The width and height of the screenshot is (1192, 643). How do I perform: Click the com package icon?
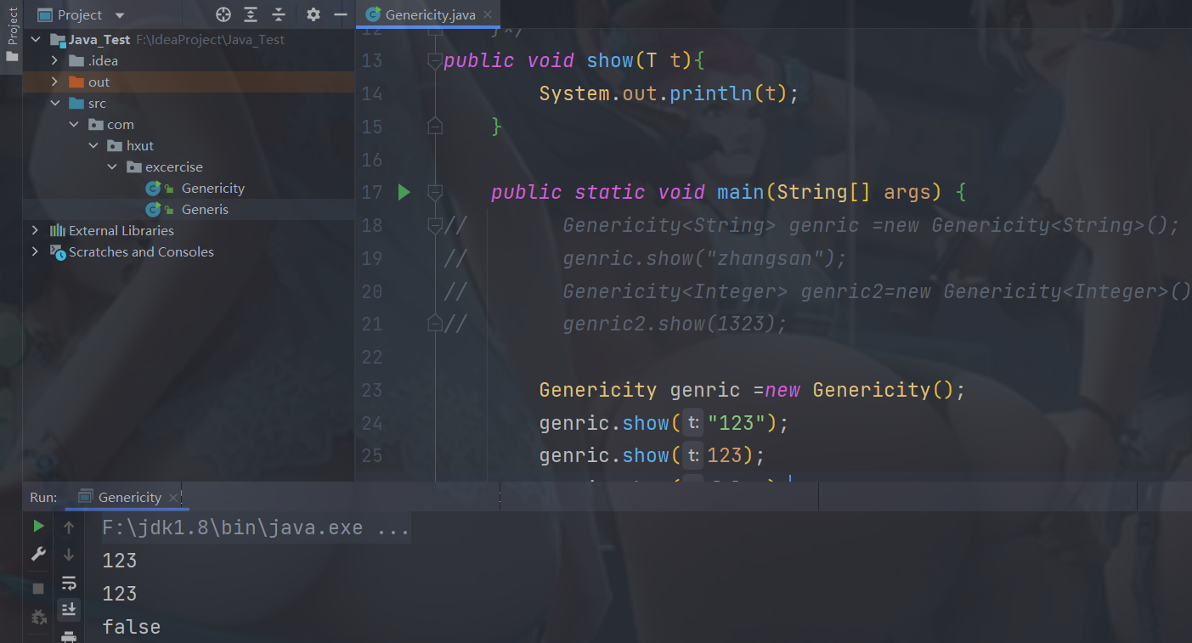[x=96, y=125]
